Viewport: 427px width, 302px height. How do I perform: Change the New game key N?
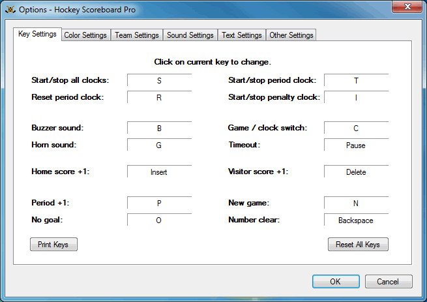coord(356,203)
